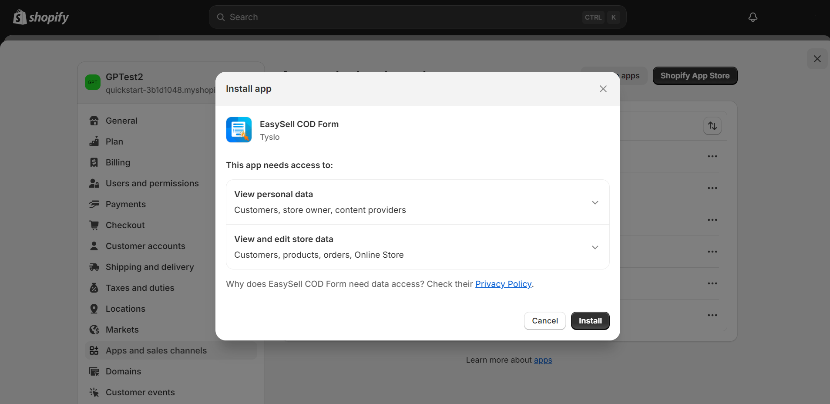Click the Install button
This screenshot has height=404, width=830.
(590, 321)
